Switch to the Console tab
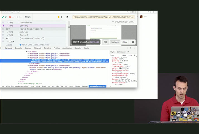The image size is (199, 134). coord(18,48)
